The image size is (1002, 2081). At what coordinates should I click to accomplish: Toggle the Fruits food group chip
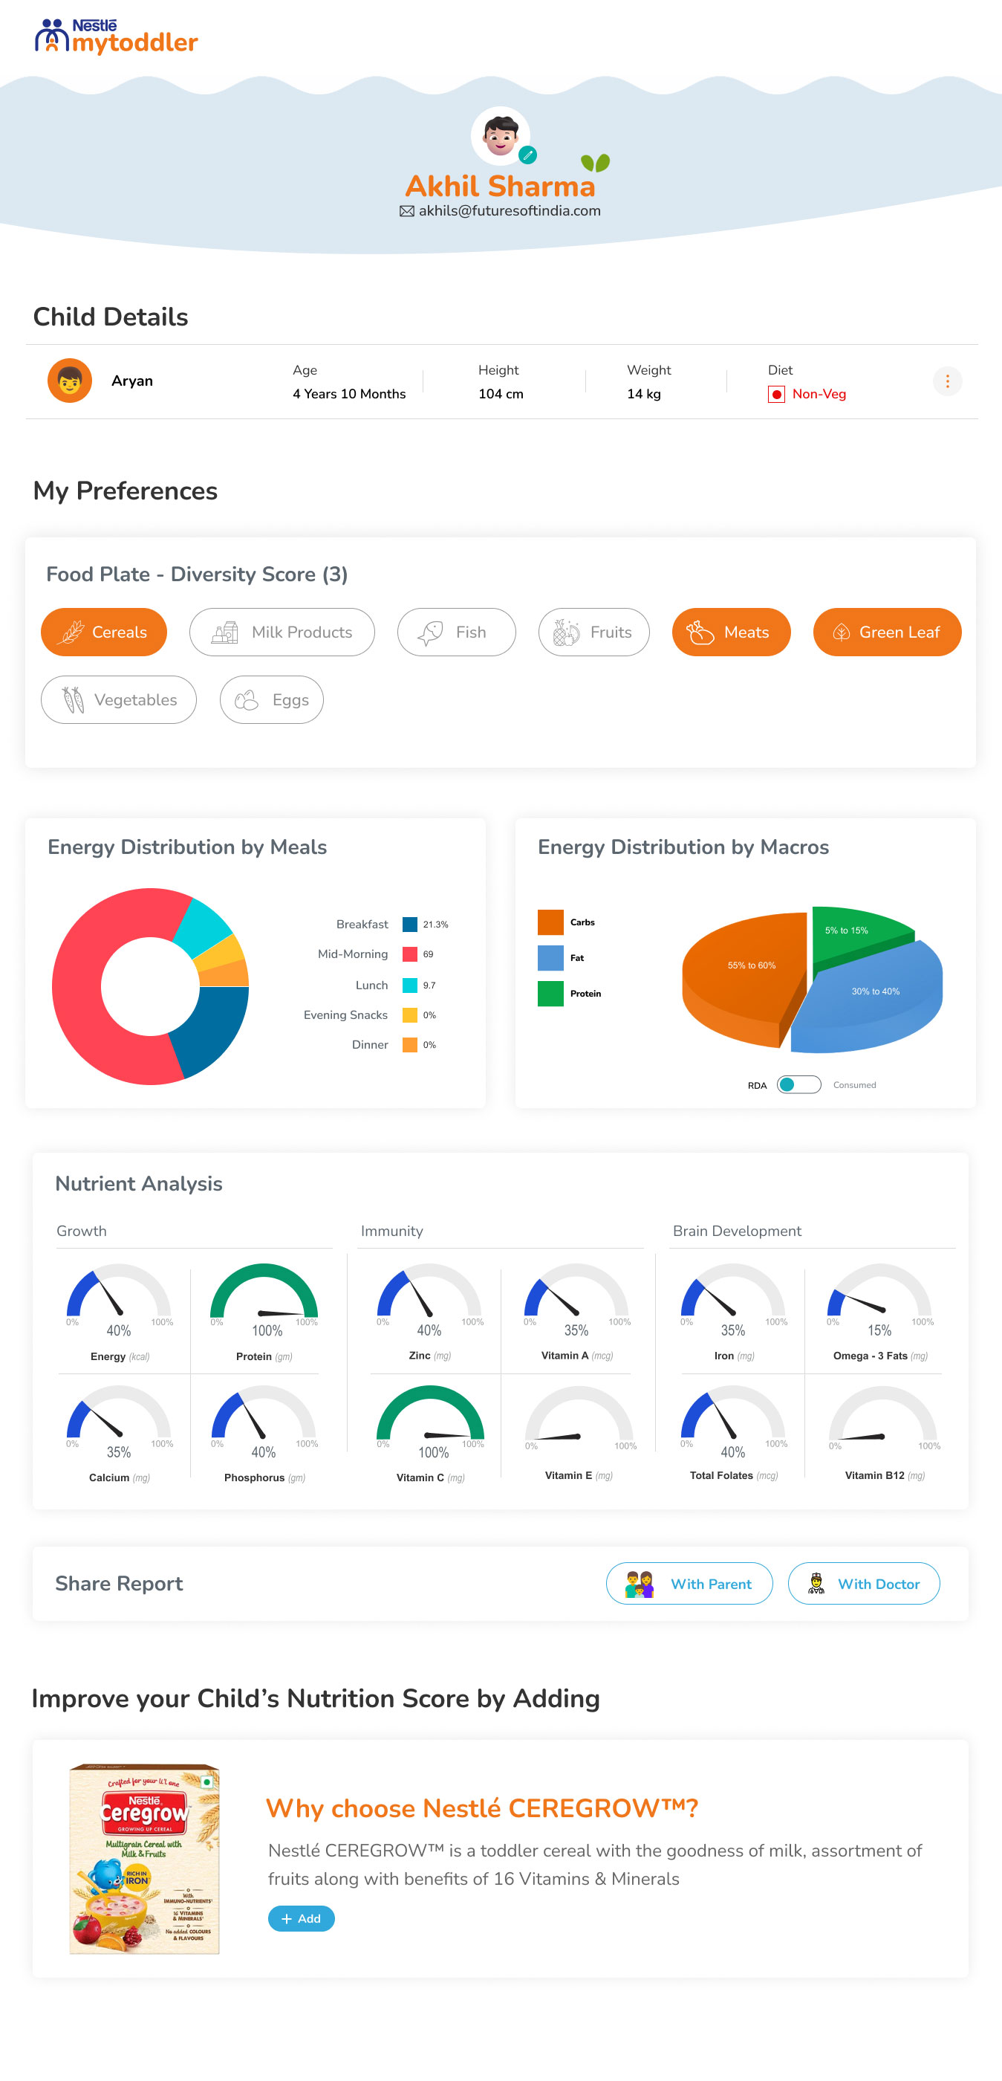(x=593, y=632)
